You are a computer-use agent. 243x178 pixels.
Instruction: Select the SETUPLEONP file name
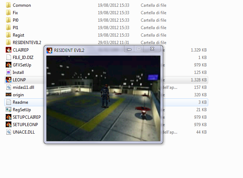click(x=26, y=124)
